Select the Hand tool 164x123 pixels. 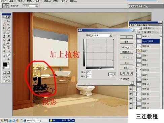4,59
